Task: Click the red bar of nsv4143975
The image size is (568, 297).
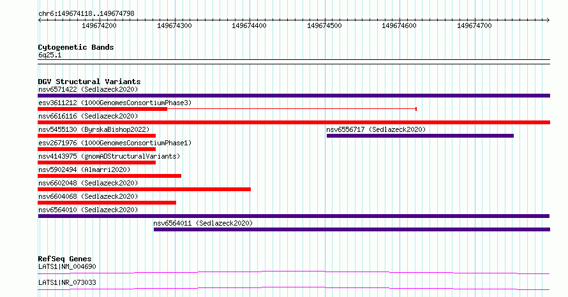Action: [x=97, y=163]
